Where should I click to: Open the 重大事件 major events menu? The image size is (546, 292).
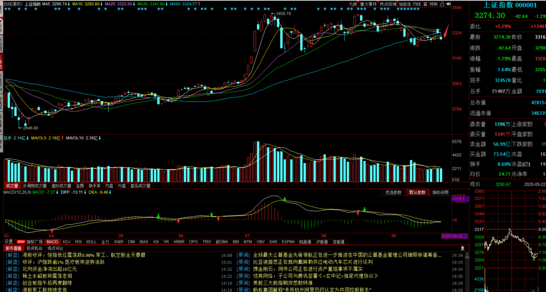369,4
